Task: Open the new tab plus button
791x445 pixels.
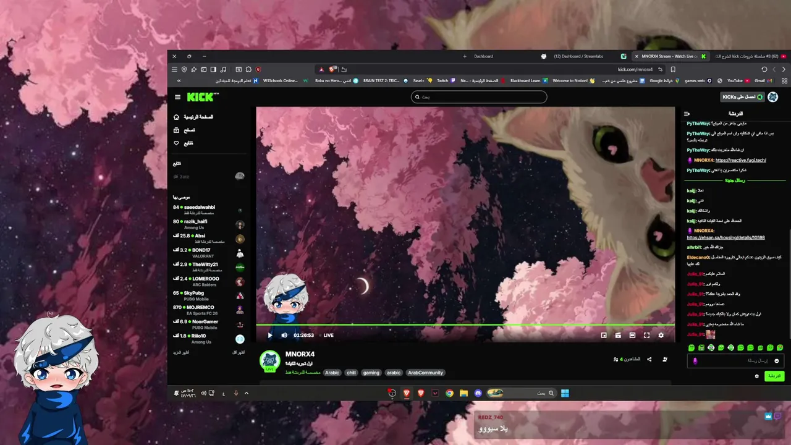Action: 465,56
